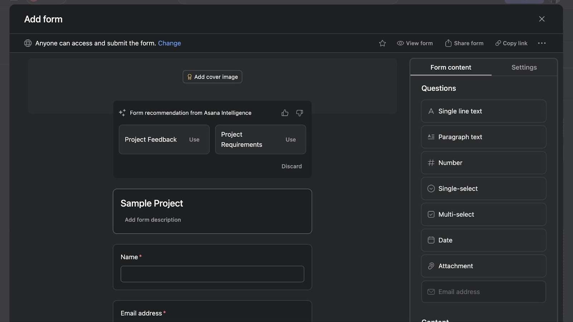Image resolution: width=573 pixels, height=322 pixels.
Task: Switch to the Settings tab
Action: point(524,67)
